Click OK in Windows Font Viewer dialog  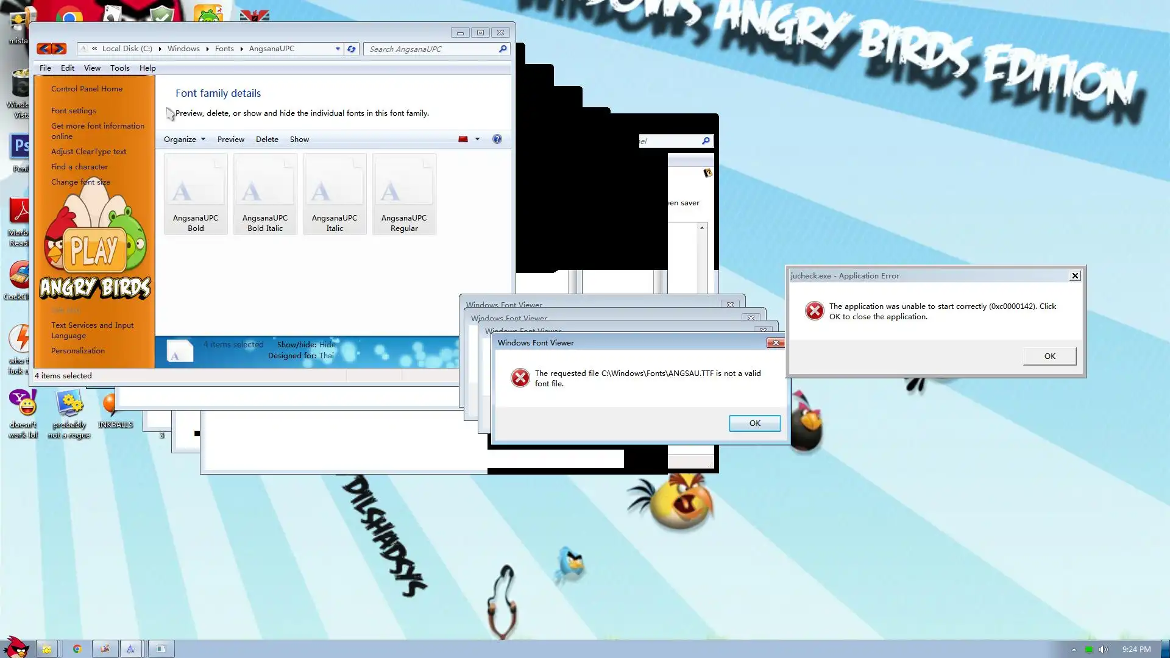point(754,423)
